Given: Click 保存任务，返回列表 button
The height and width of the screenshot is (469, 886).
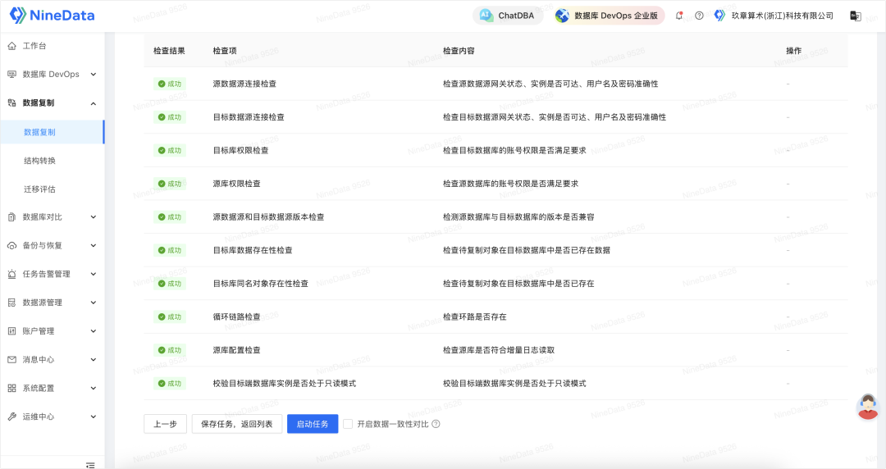Looking at the screenshot, I should (x=237, y=424).
